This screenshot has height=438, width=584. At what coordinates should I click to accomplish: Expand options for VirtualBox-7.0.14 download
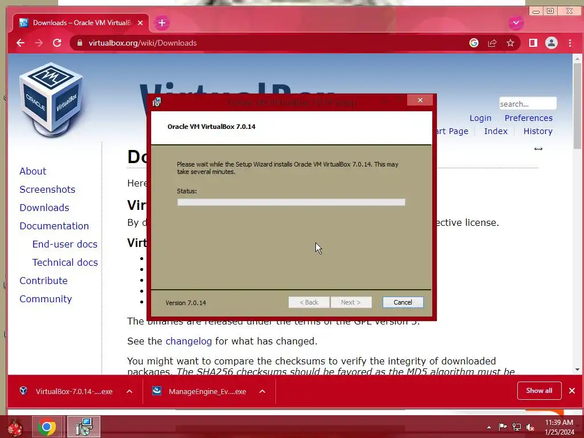(x=129, y=391)
